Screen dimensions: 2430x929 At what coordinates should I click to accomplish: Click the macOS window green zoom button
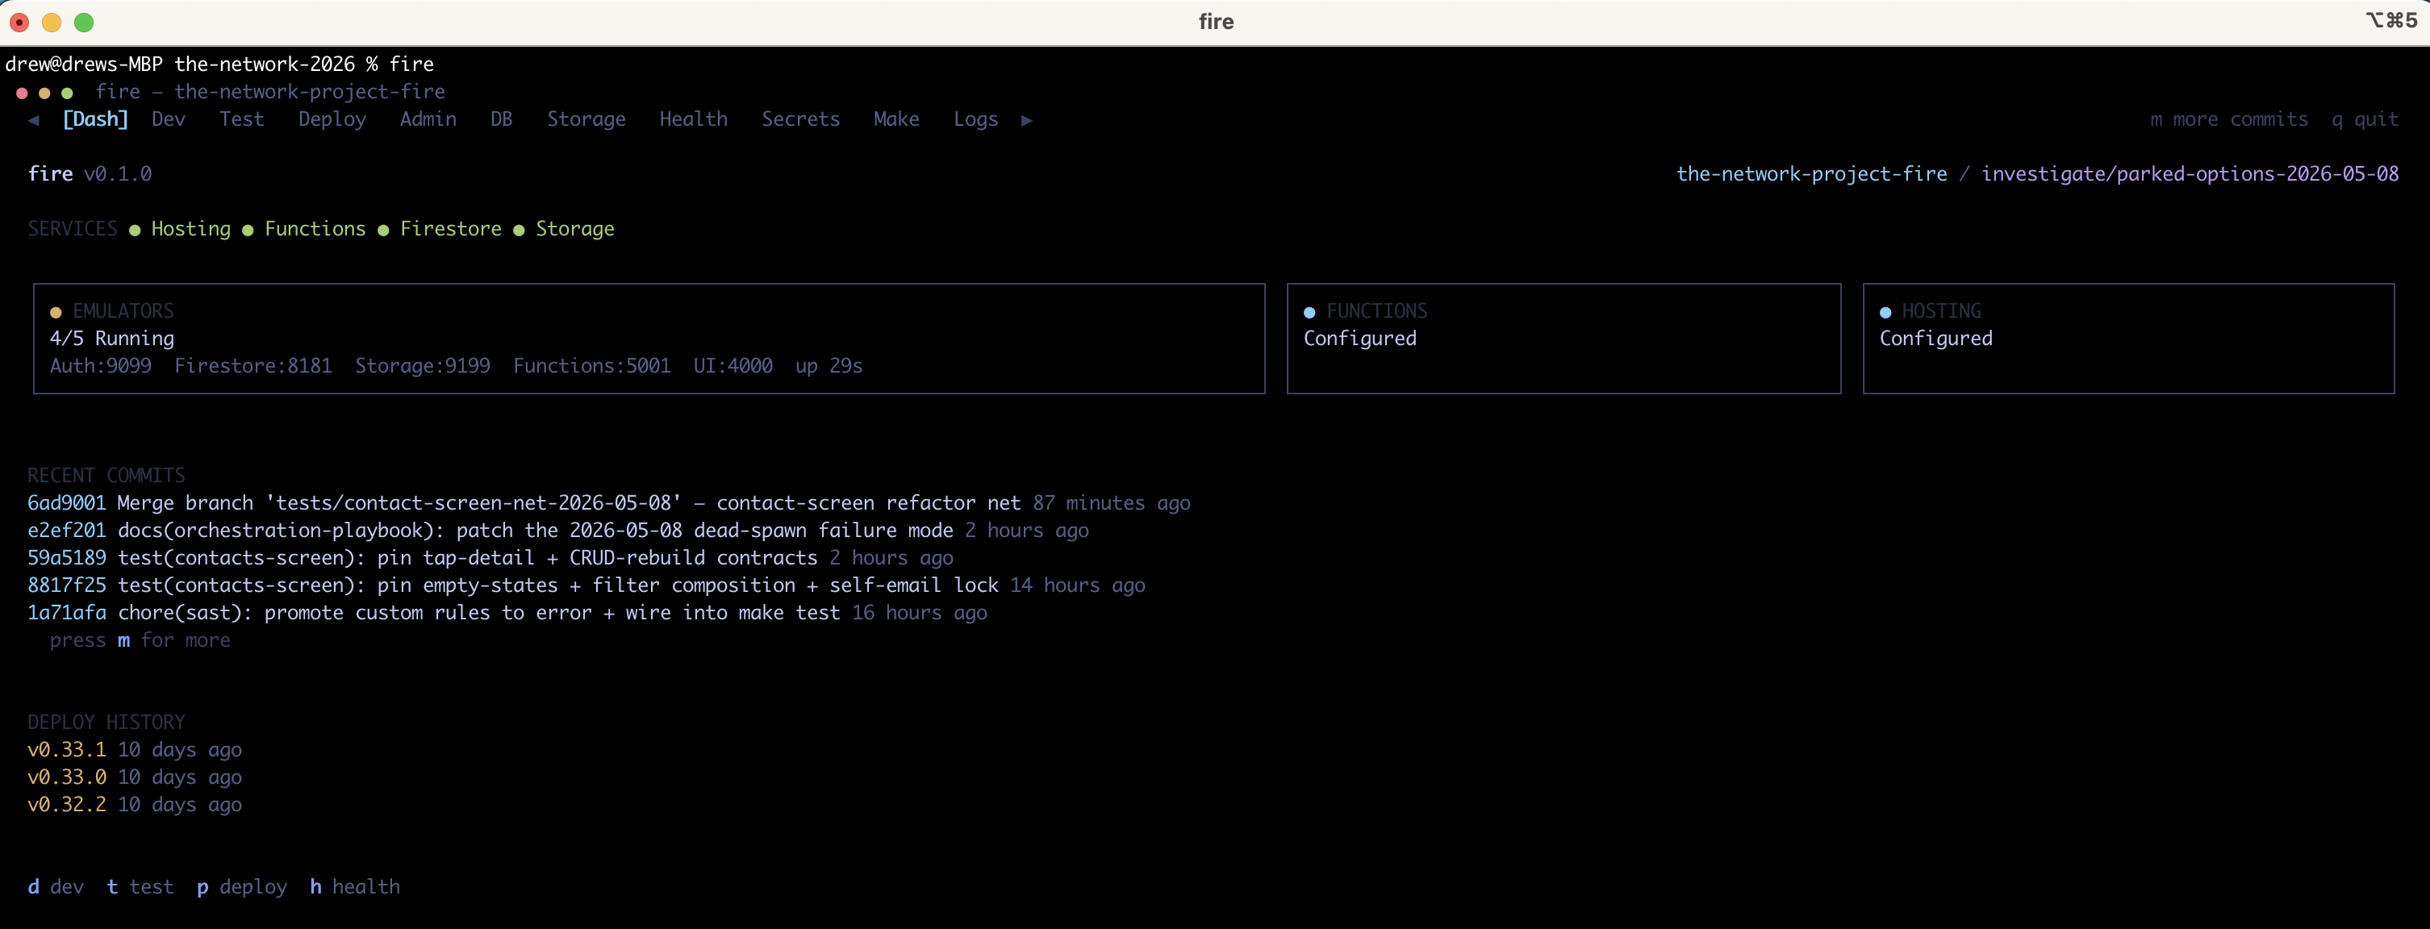[84, 22]
